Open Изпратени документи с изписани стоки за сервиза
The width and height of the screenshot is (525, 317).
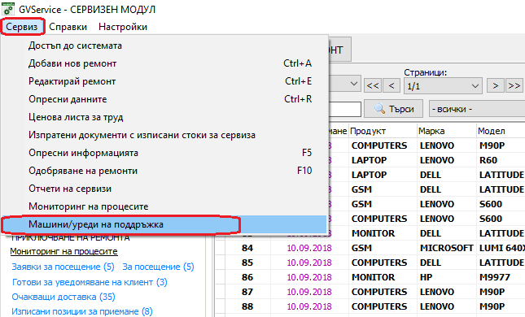coord(164,135)
